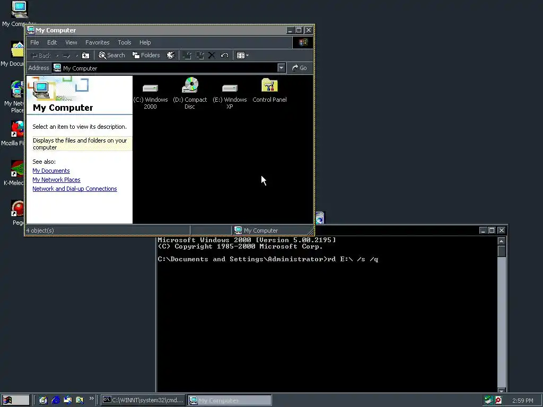Viewport: 543px width, 407px height.
Task: Click the Forward arrow toolbar button
Action: [66, 55]
